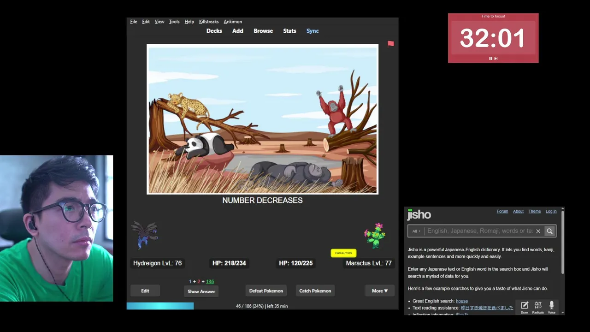590x332 pixels.
Task: Expand the More dropdown in Anki
Action: (x=380, y=291)
